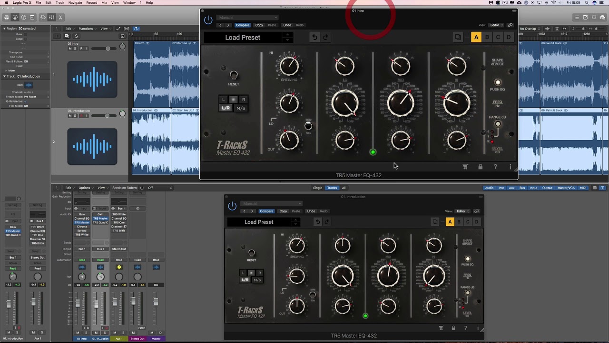The height and width of the screenshot is (343, 609).
Task: Collapse Region inspector disclosure triangle
Action: point(4,29)
